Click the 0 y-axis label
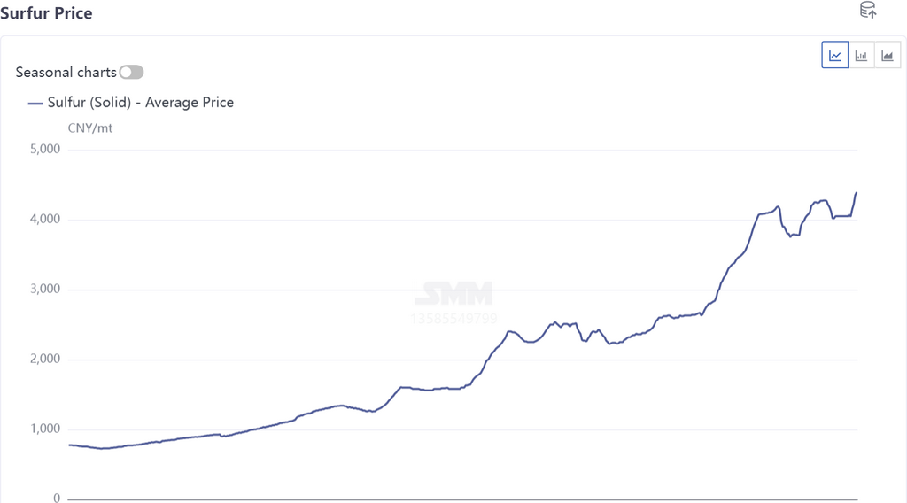 pos(57,499)
